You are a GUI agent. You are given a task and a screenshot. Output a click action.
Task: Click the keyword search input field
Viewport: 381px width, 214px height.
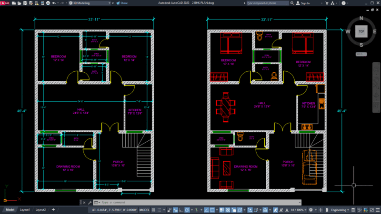click(267, 3)
